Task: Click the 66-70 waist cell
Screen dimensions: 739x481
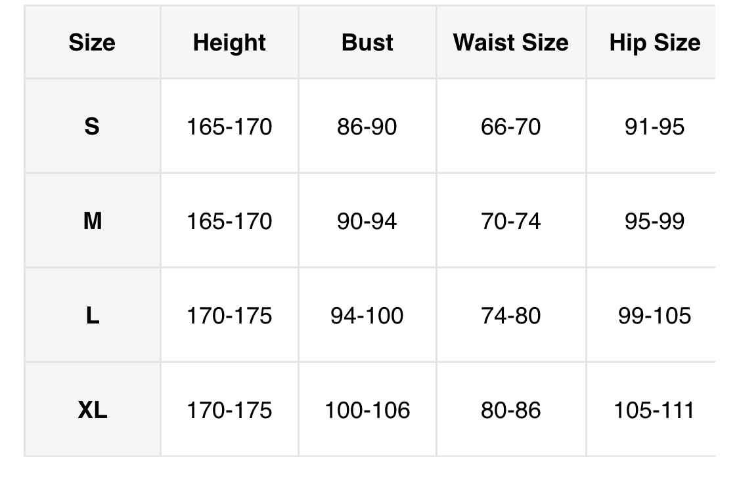Action: click(510, 126)
